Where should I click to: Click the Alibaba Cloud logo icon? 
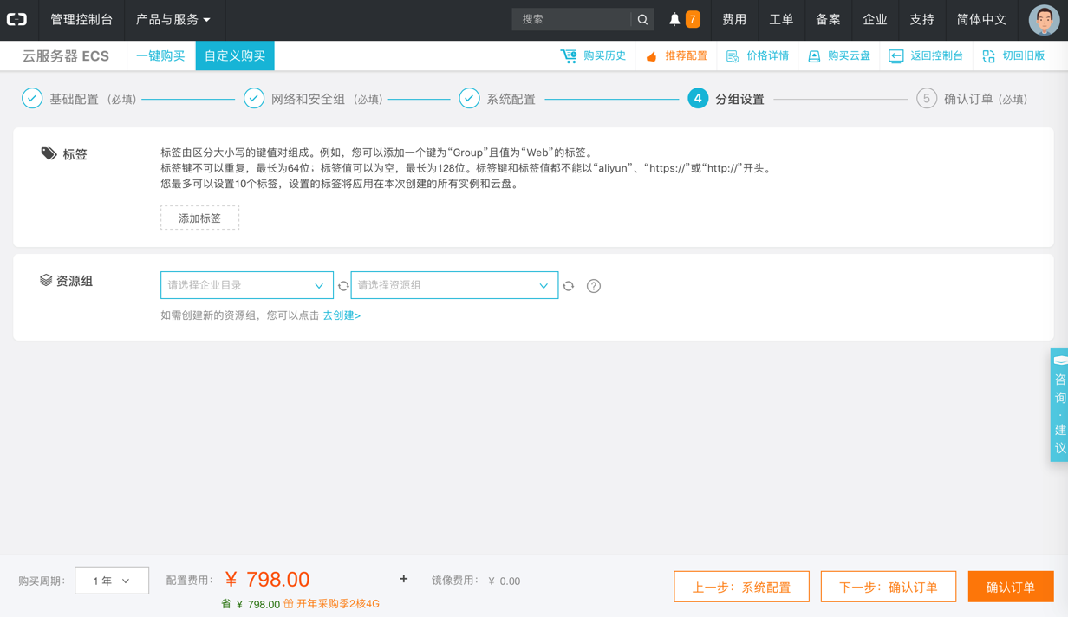click(17, 19)
